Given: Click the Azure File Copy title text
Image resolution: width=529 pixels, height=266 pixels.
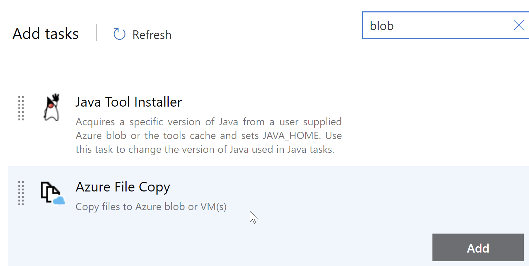Looking at the screenshot, I should point(123,187).
